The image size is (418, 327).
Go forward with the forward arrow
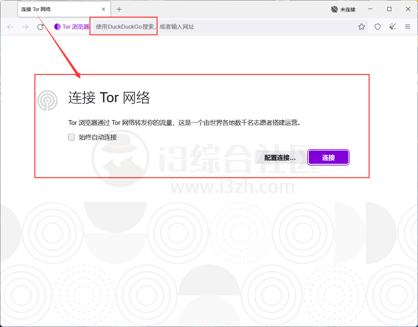coord(25,27)
